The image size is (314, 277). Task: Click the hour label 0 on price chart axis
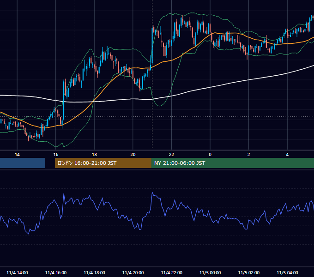point(210,155)
